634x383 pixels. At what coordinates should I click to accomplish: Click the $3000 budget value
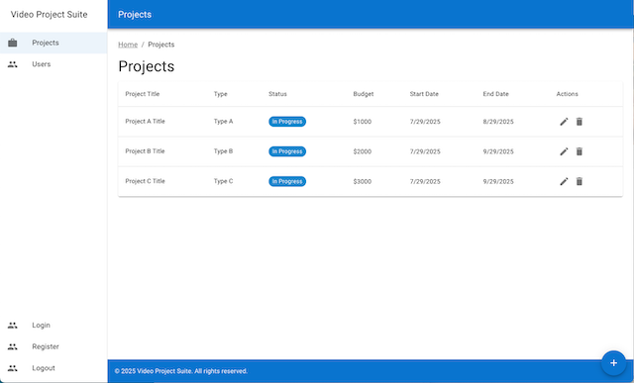click(x=363, y=181)
